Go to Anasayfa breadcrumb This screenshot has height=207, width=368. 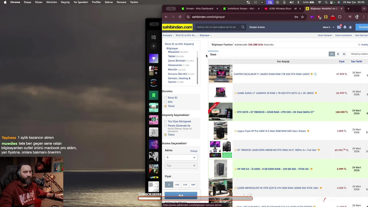(167, 35)
